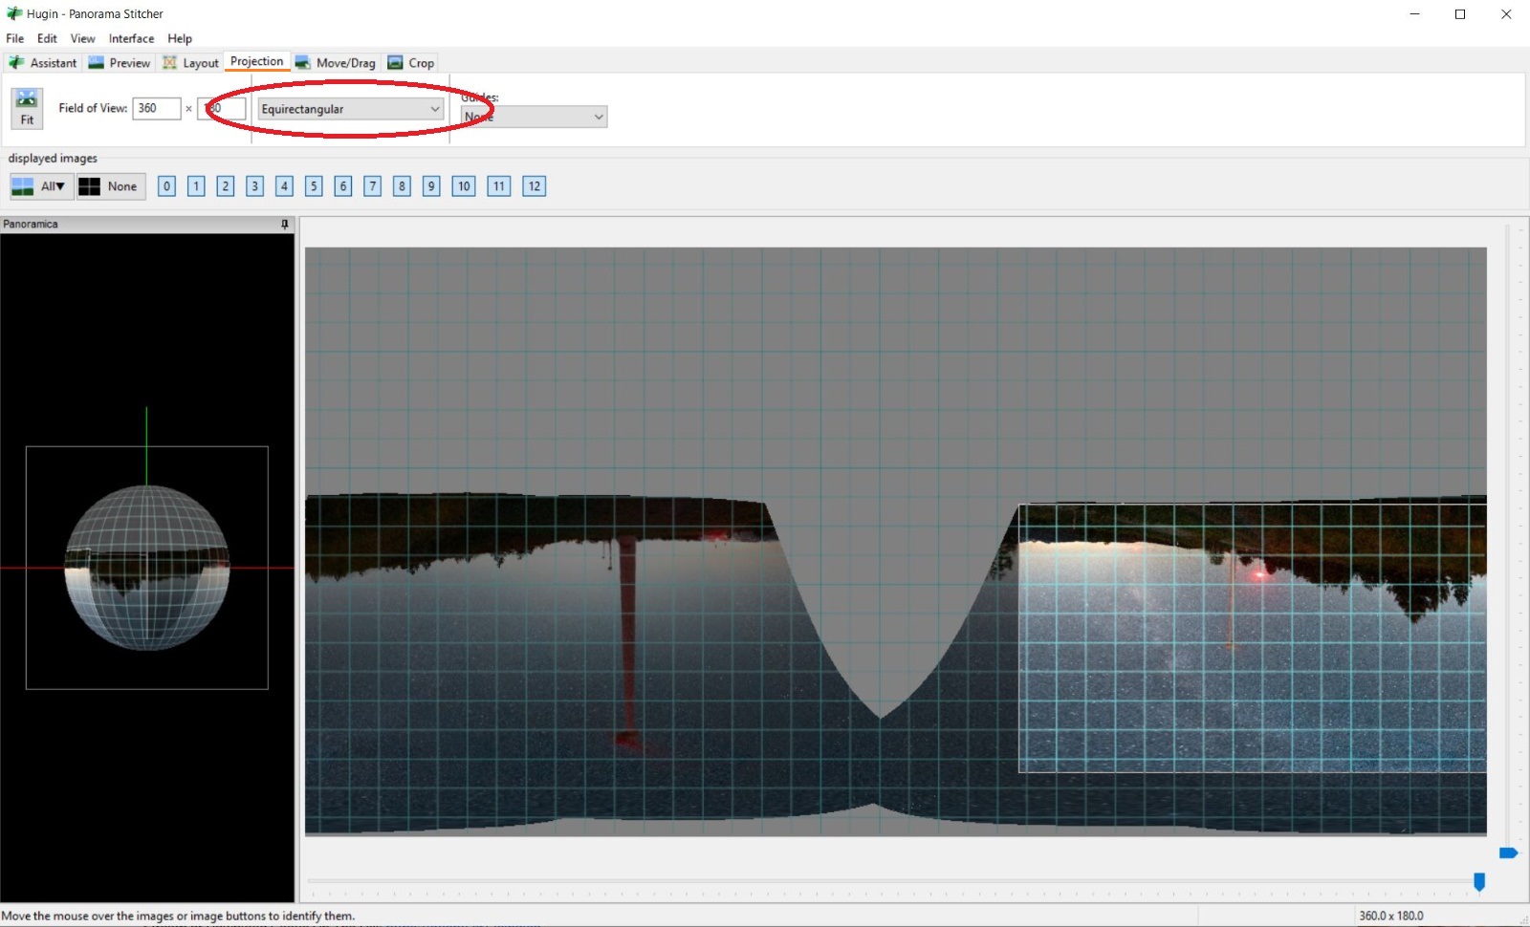
Task: Click the highlighted image in panorama preview
Action: pyautogui.click(x=1252, y=637)
